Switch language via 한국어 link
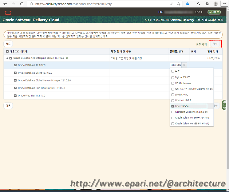 coord(198,12)
